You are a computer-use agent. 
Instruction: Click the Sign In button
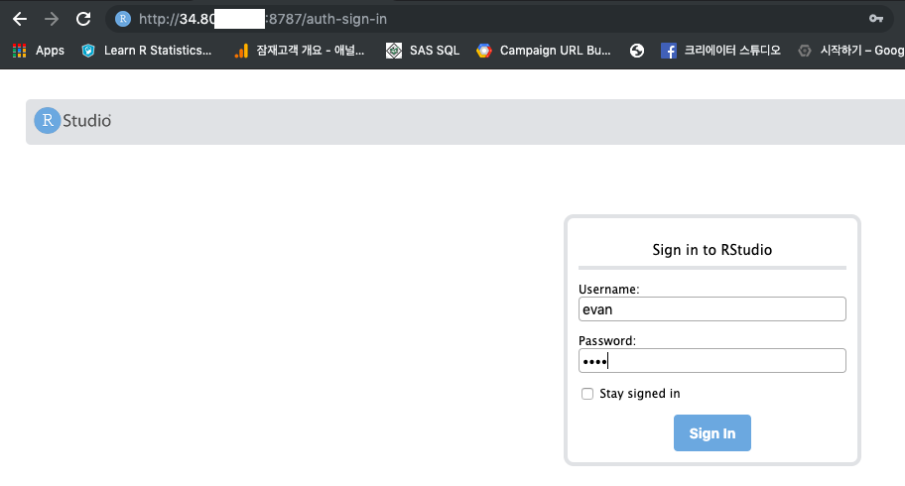(712, 432)
